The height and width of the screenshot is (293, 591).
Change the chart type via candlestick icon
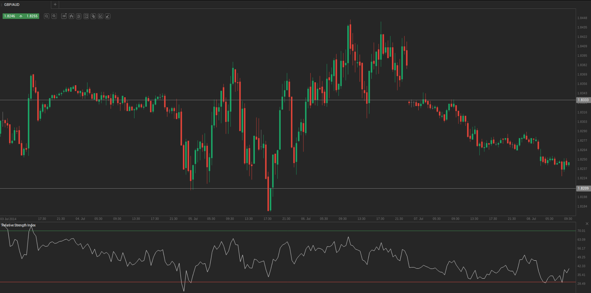click(x=71, y=16)
